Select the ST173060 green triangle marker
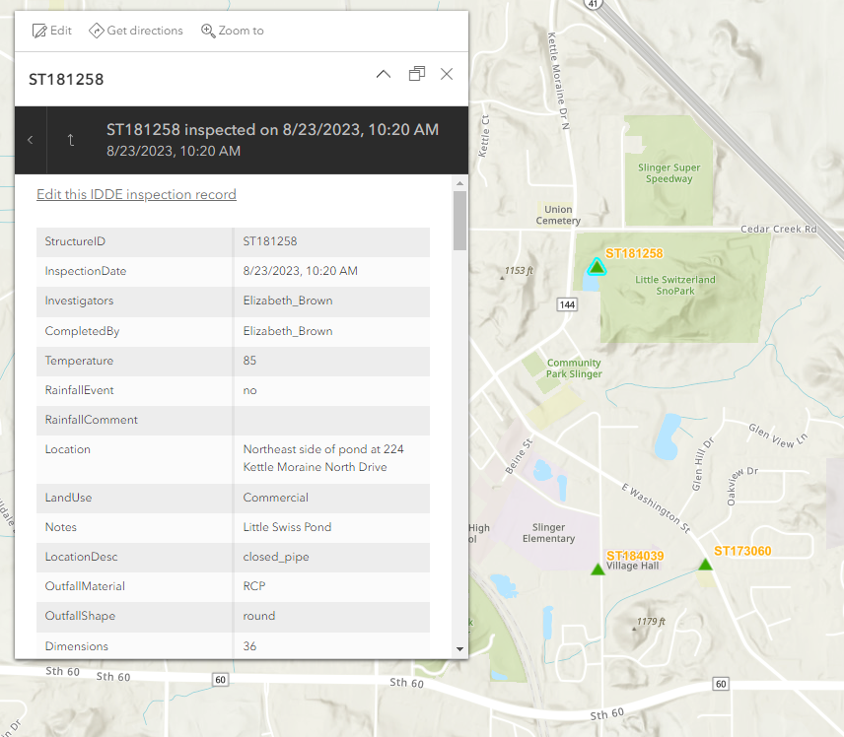 705,565
